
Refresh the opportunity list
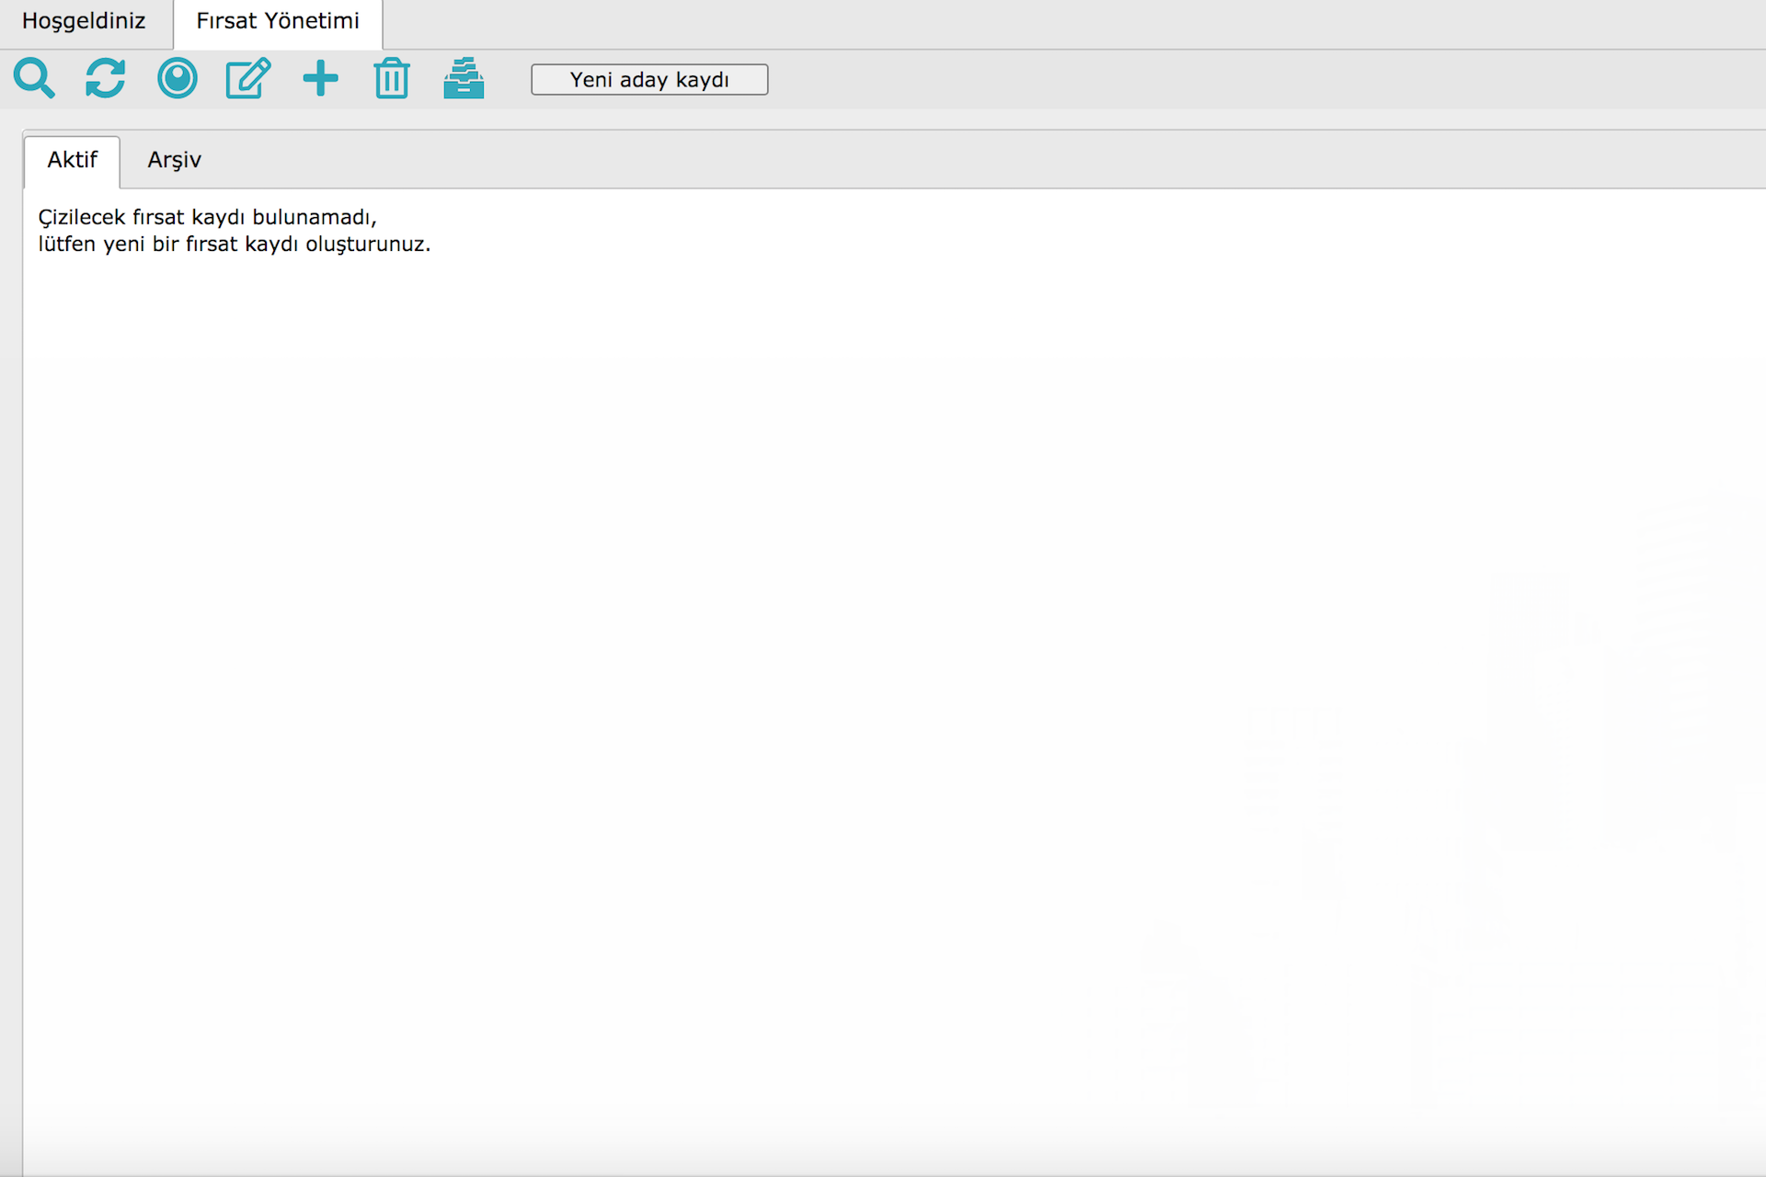point(106,78)
